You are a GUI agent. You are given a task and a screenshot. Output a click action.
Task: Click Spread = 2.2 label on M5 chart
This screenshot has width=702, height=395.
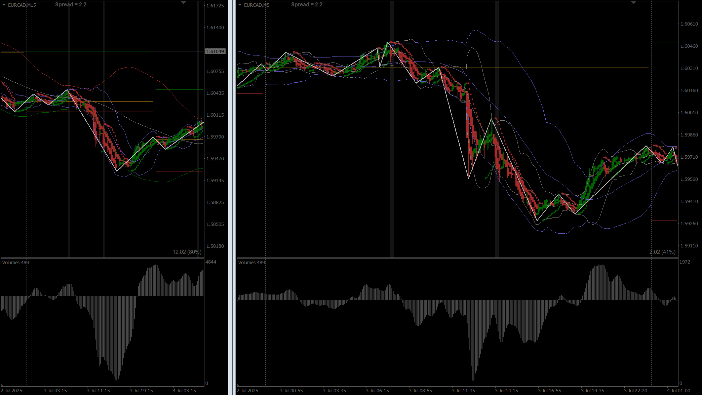tap(307, 5)
